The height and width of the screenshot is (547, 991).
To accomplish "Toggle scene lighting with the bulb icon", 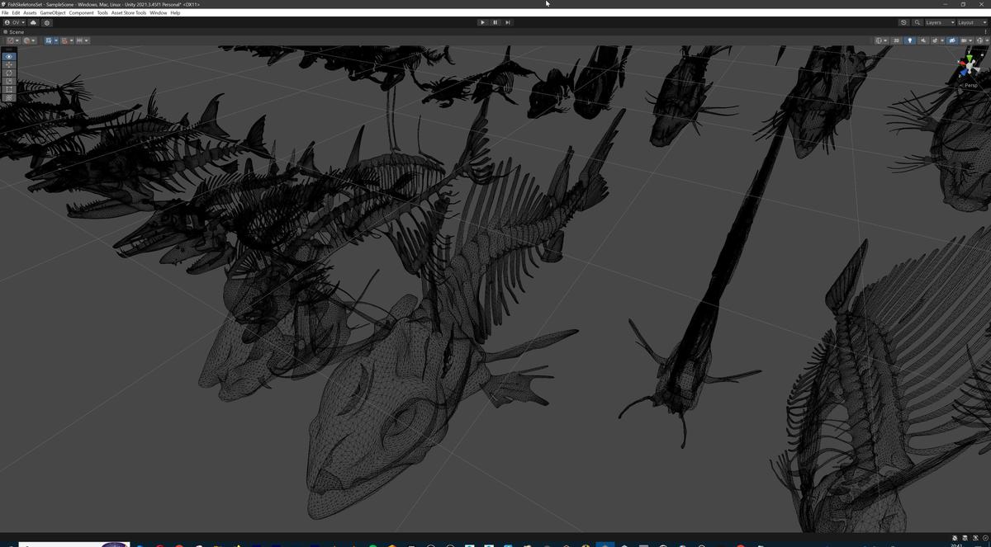I will [x=910, y=40].
